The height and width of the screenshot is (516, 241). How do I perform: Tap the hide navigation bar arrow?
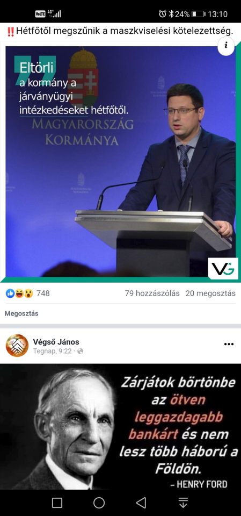(183, 503)
